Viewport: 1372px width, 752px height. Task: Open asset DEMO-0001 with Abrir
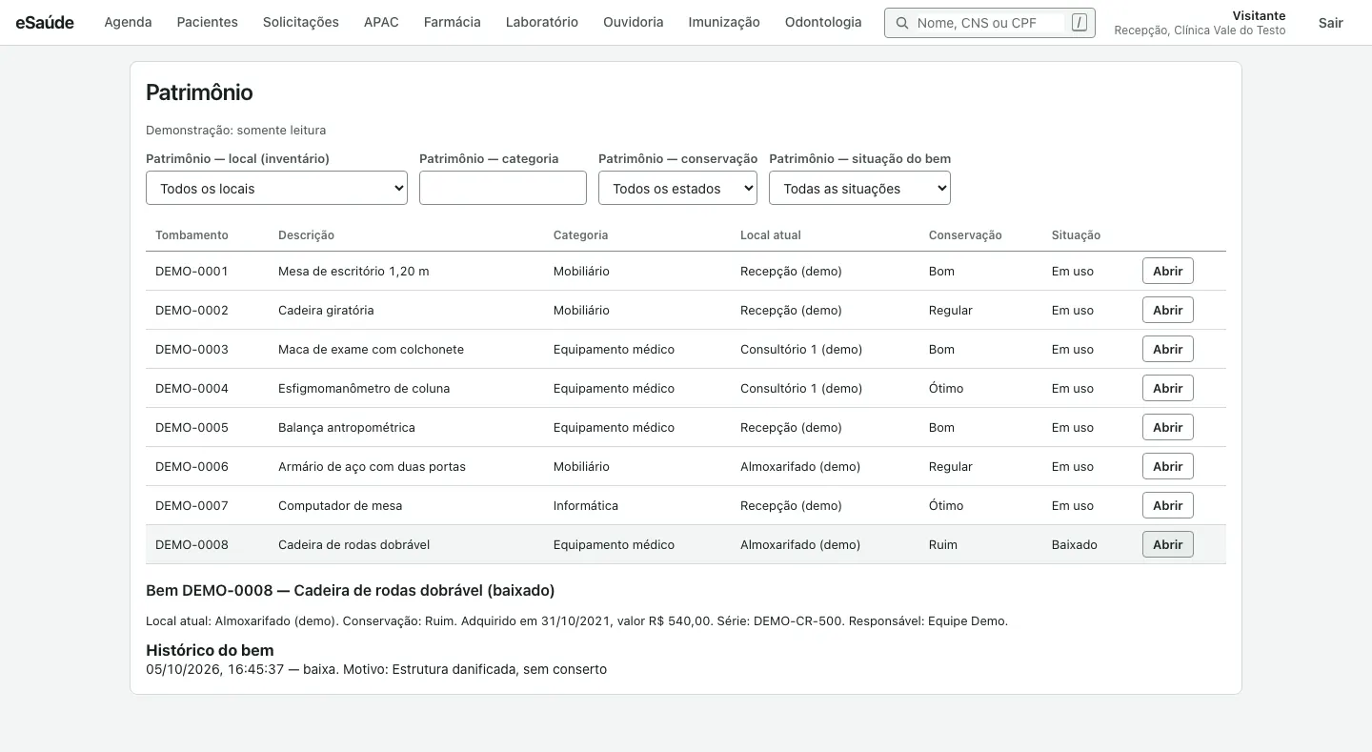pyautogui.click(x=1168, y=271)
